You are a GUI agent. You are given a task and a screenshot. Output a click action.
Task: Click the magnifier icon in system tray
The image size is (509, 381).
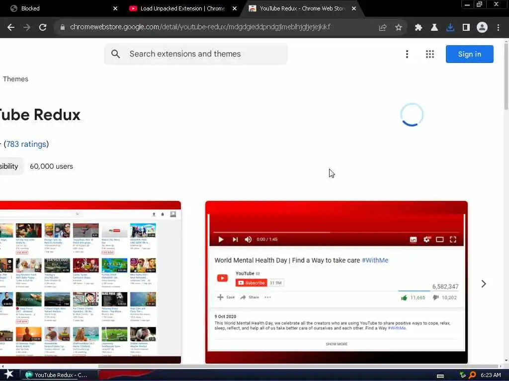[472, 375]
